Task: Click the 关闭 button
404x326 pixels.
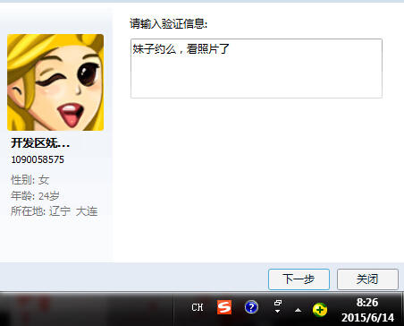Action: (367, 279)
